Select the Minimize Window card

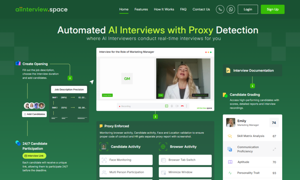click(185, 172)
